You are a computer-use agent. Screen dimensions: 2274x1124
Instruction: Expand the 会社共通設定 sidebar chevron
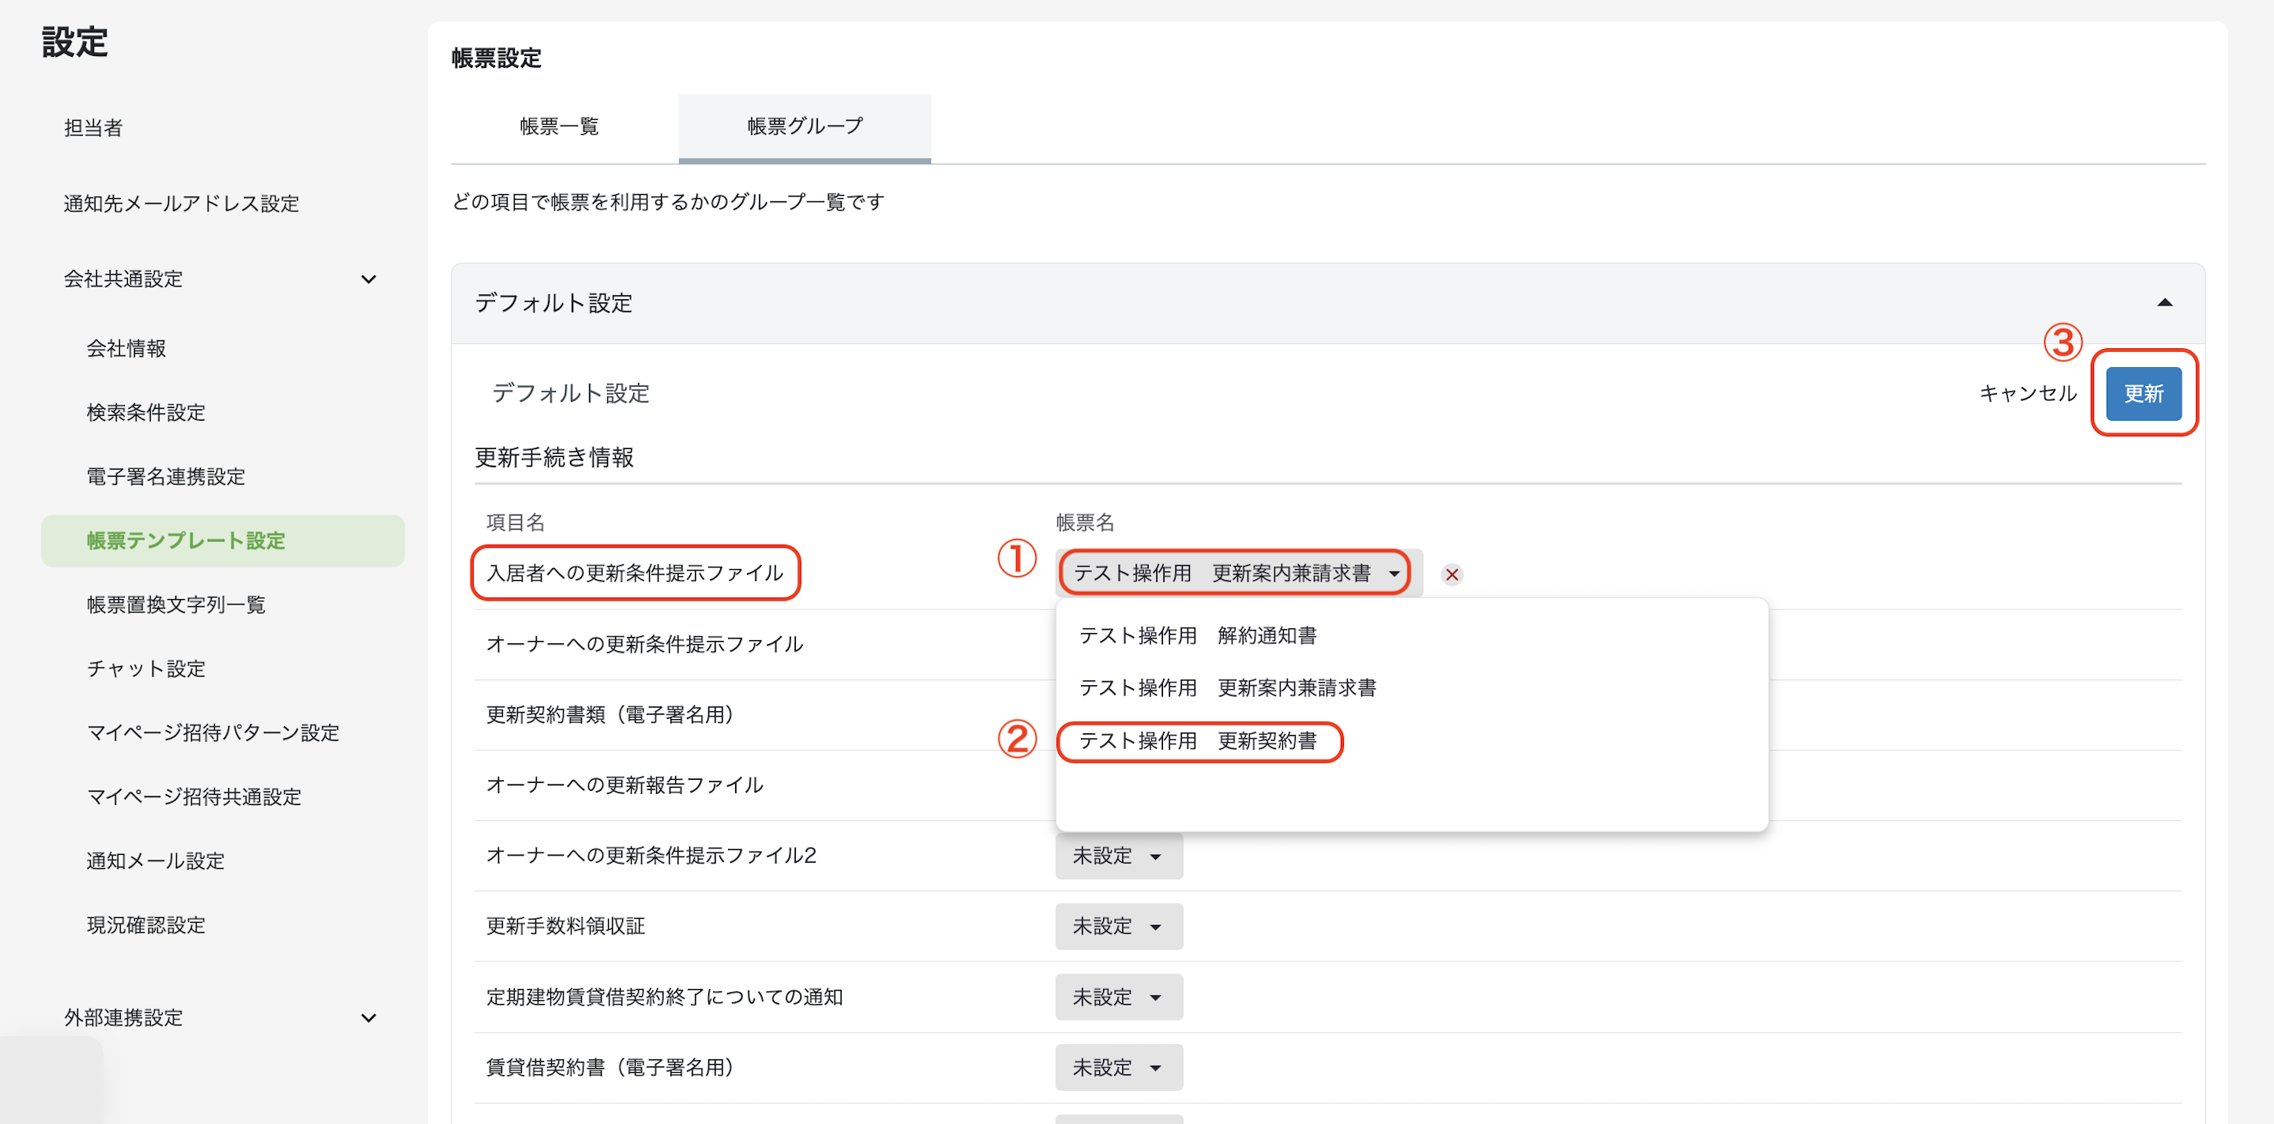click(369, 279)
